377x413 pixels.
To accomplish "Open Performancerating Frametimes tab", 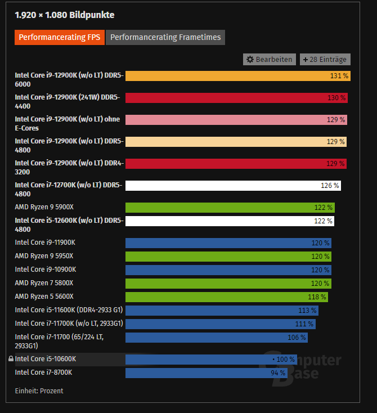I will click(x=165, y=37).
